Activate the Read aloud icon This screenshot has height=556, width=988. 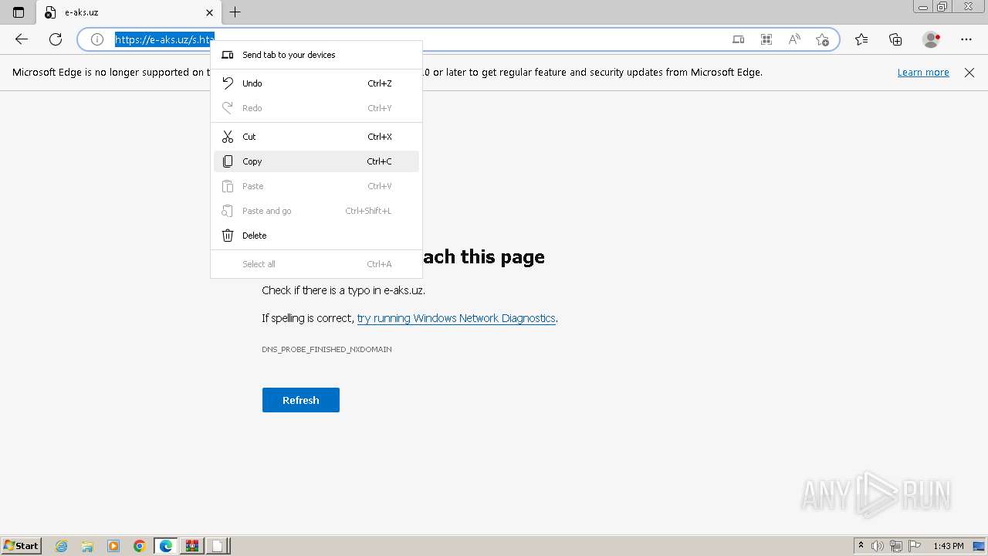tap(794, 39)
